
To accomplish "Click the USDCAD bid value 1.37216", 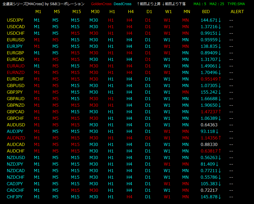I will tap(209, 27).
